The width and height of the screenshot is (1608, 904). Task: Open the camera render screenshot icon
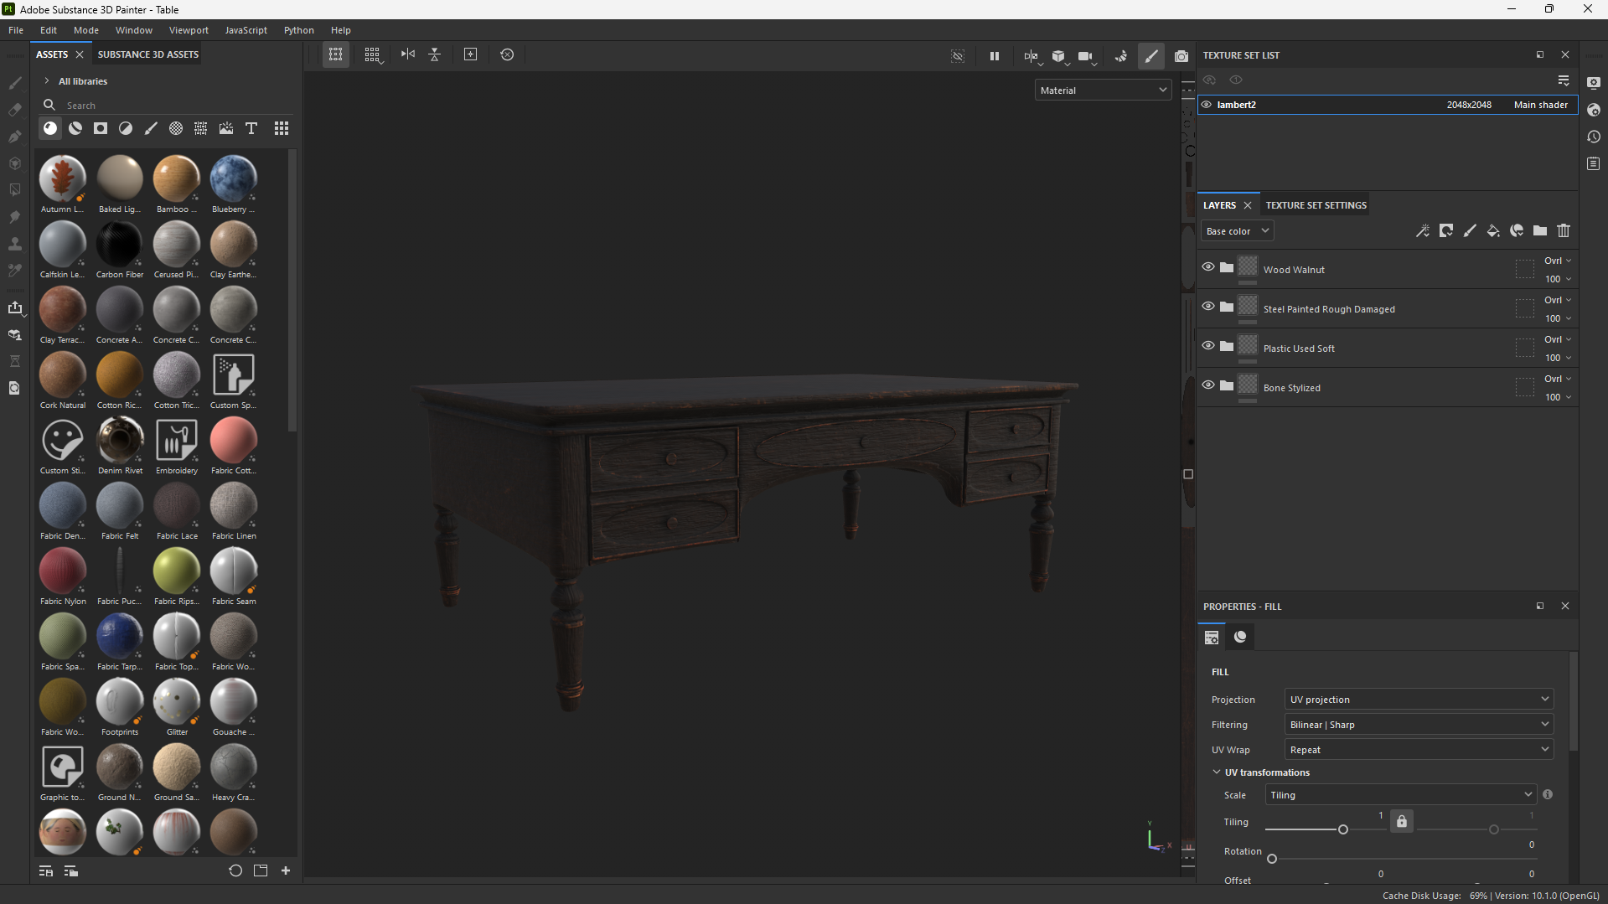pyautogui.click(x=1181, y=56)
